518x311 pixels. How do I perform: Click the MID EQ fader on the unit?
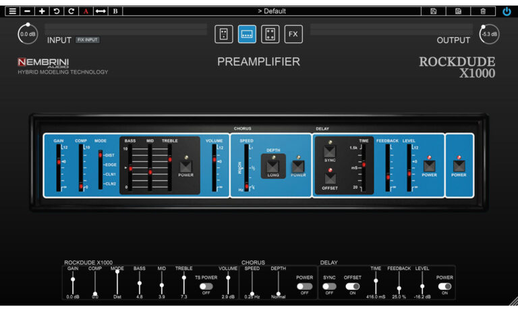[150, 168]
